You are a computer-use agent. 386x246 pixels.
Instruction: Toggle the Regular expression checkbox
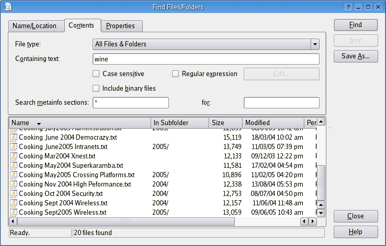click(176, 74)
